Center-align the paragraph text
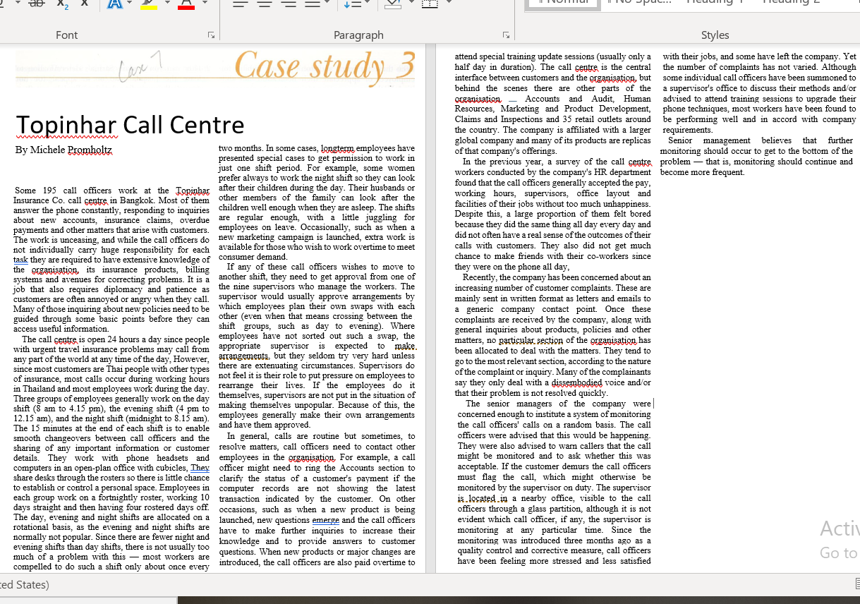The width and height of the screenshot is (860, 604). pyautogui.click(x=265, y=4)
